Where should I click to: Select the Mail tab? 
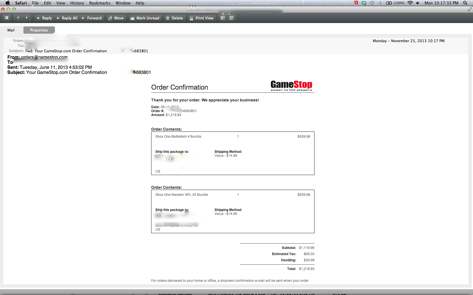(x=11, y=30)
